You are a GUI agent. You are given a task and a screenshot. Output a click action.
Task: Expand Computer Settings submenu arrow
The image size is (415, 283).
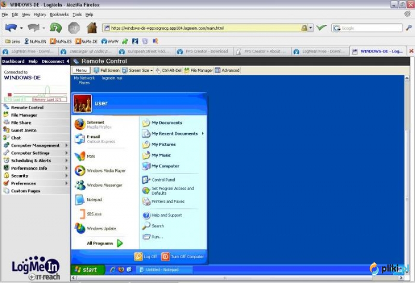[x=66, y=153]
